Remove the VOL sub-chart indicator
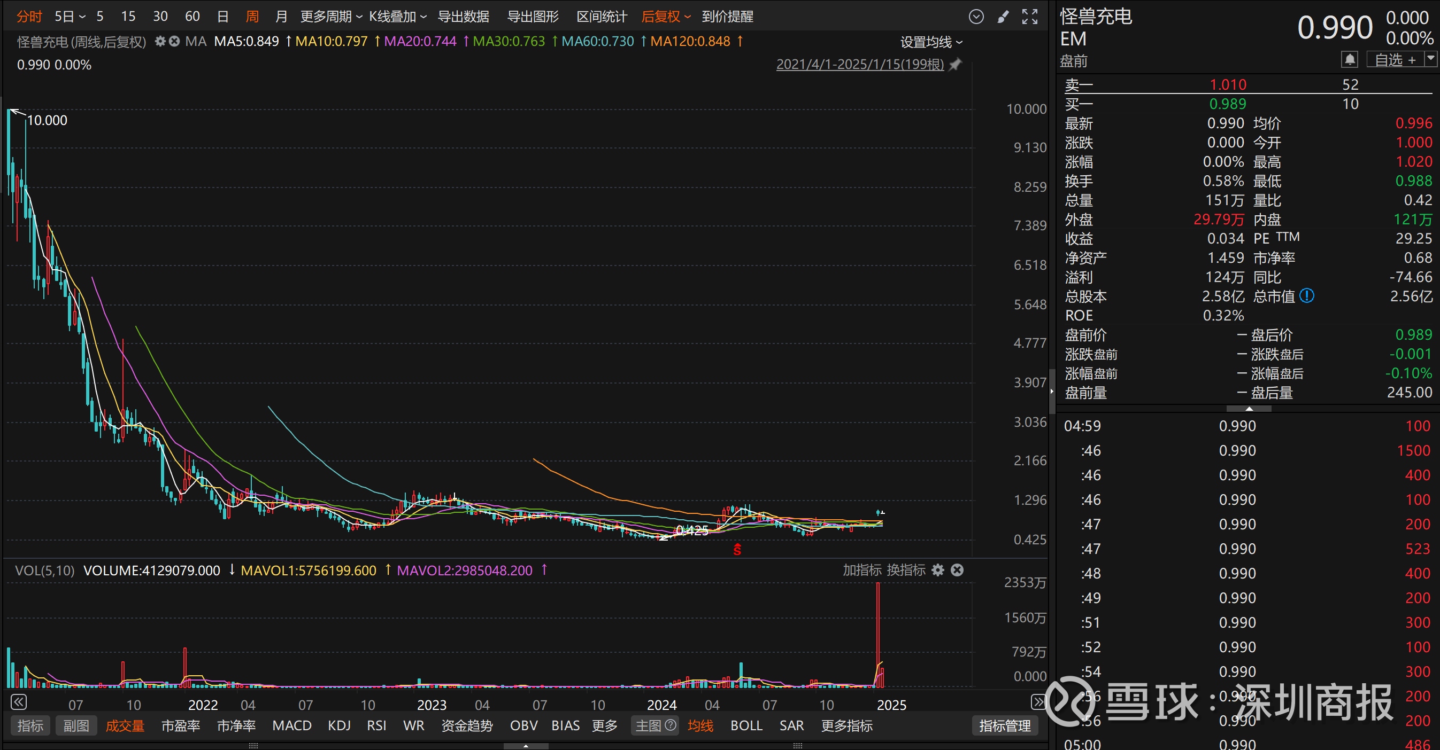Viewport: 1440px width, 750px height. (x=957, y=570)
